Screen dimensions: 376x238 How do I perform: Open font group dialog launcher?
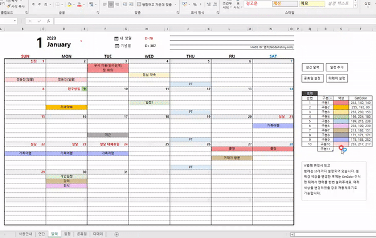98,13
